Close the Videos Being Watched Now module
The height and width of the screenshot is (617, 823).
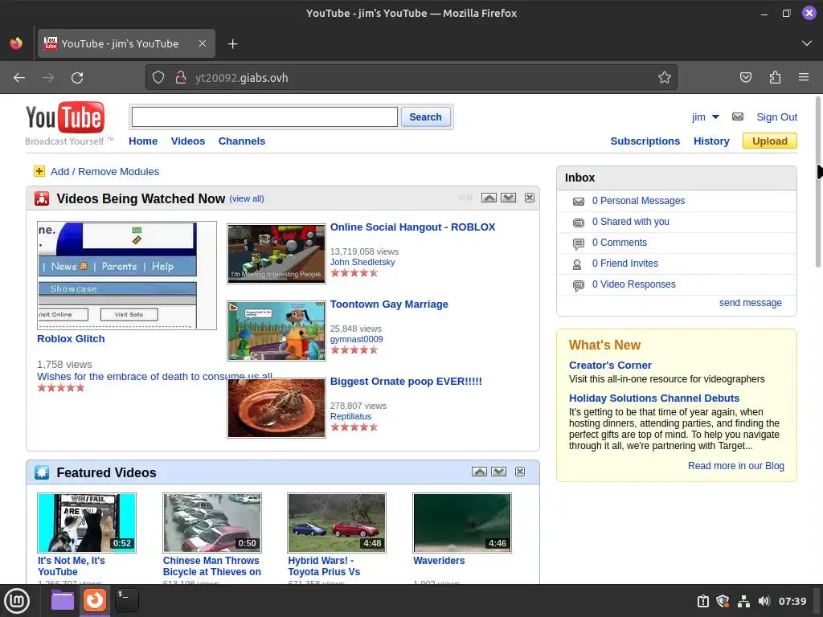pos(530,198)
